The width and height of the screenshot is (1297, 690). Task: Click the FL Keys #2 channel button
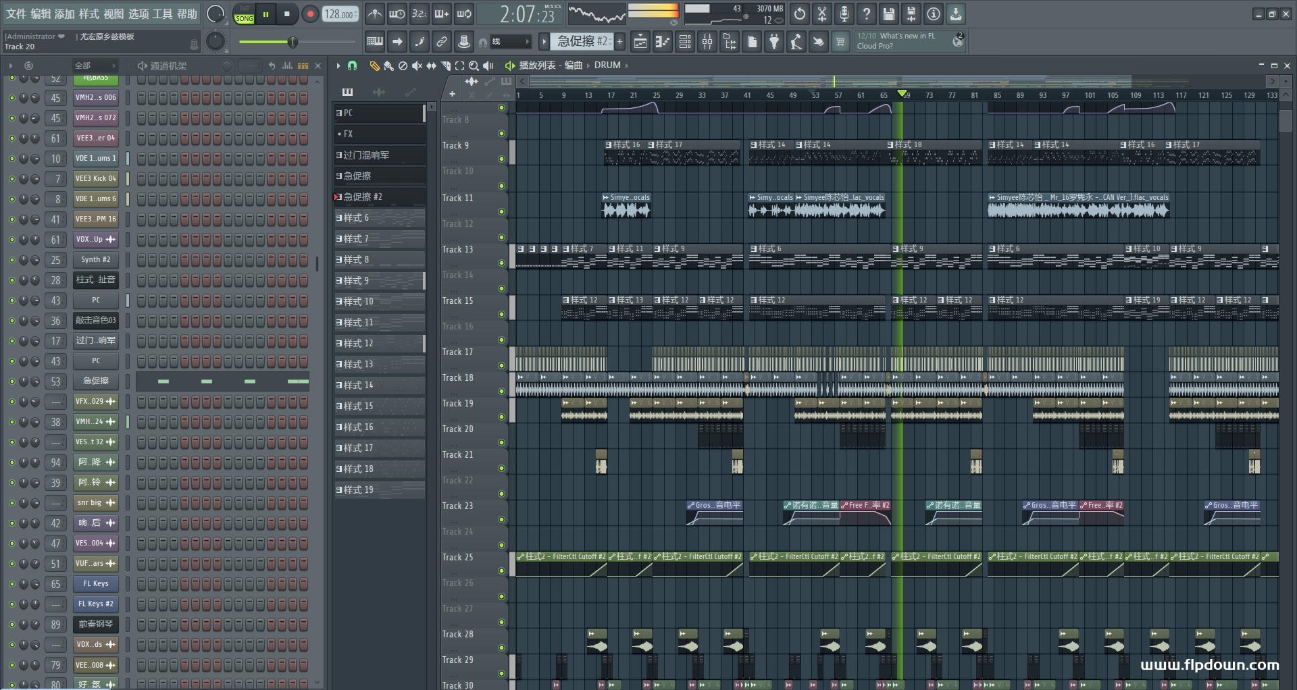95,604
